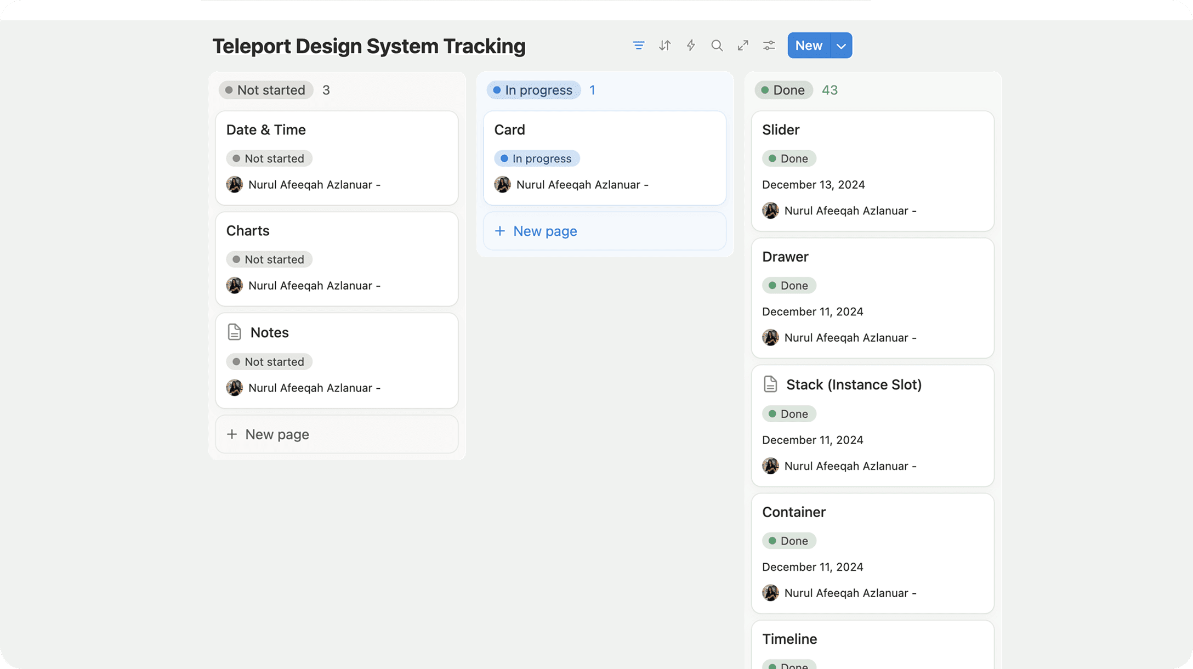Image resolution: width=1193 pixels, height=669 pixels.
Task: Click the Done status on the Slider card
Action: point(789,158)
